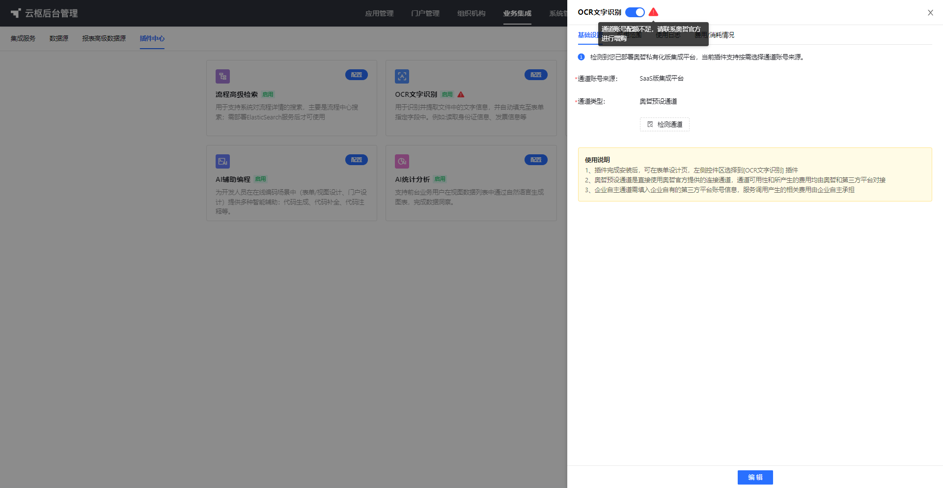Click the 启用 tag beside AI统计分析
This screenshot has height=488, width=943.
coord(440,179)
